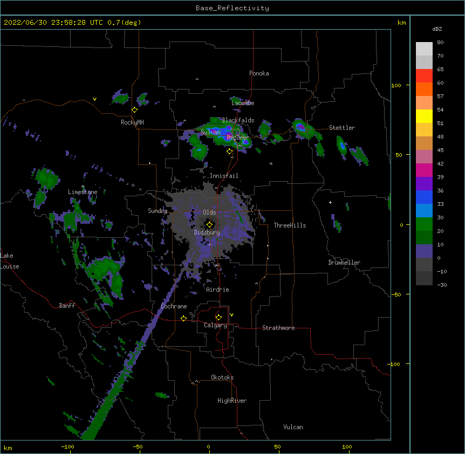
Task: Select the yellow diamond marker below RedDeer
Action: pos(230,152)
